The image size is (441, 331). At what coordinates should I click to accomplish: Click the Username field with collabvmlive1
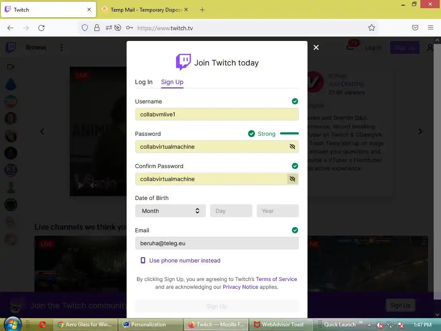point(217,114)
